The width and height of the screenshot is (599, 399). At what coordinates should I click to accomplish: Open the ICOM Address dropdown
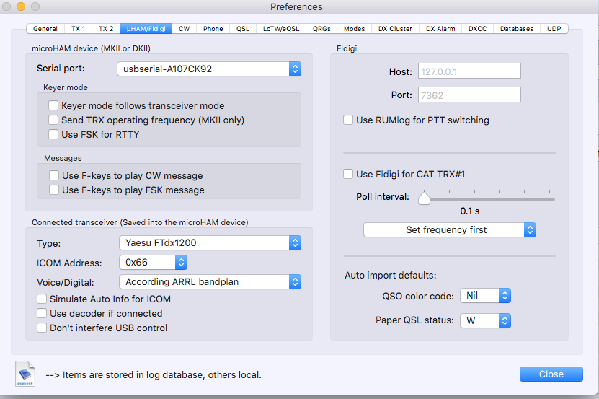coord(154,263)
